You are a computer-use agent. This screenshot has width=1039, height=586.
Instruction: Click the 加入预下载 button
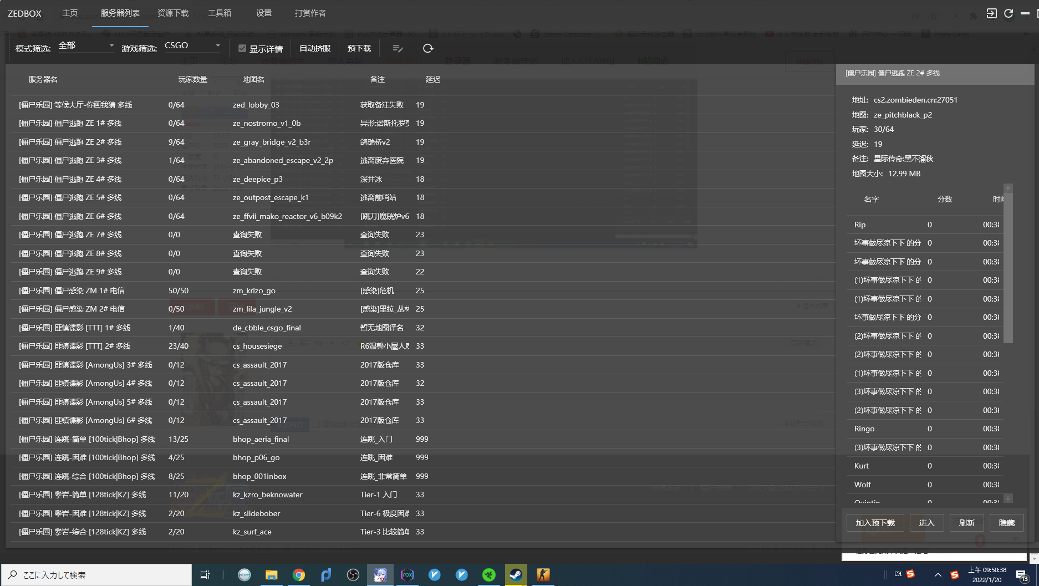pyautogui.click(x=875, y=523)
